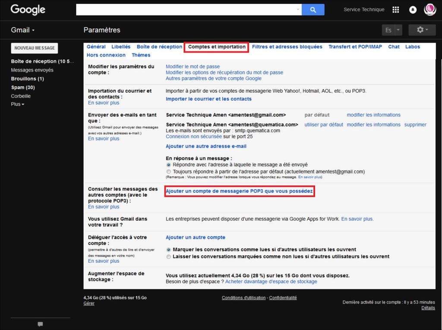Click utiliser par défaut for quematica address
This screenshot has width=442, height=330.
pos(324,125)
